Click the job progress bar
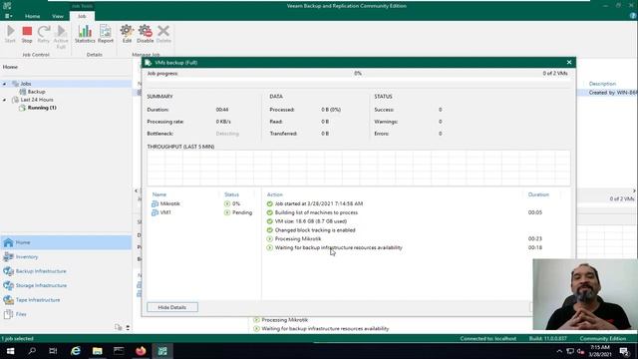 [x=358, y=84]
